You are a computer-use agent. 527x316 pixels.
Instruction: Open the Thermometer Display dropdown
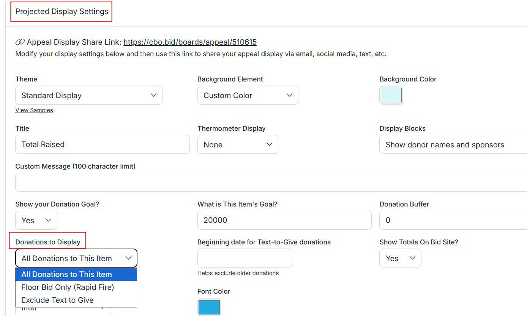click(x=238, y=144)
